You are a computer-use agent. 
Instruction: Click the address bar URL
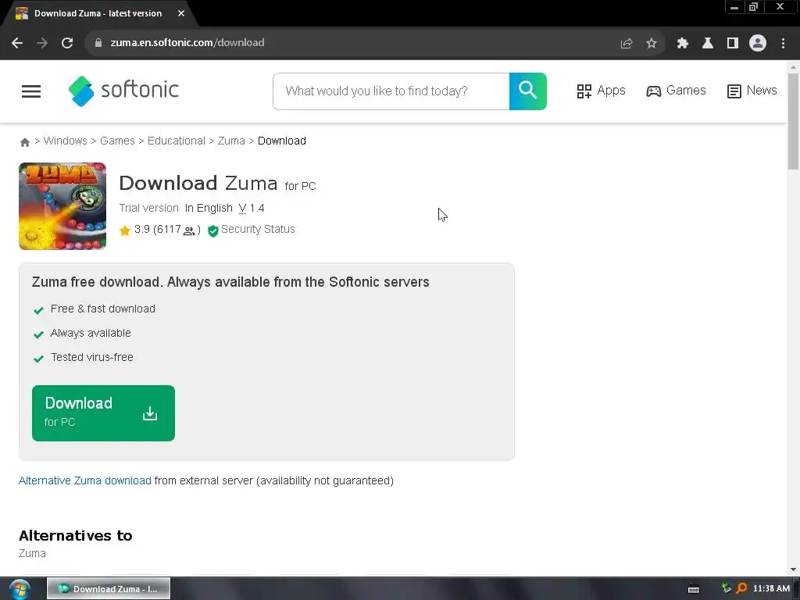187,43
